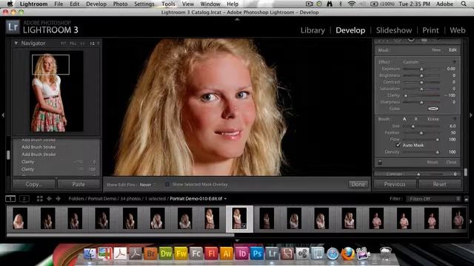474x266 pixels.
Task: Click the Lr Lightroom logo identity plate
Action: click(x=13, y=27)
